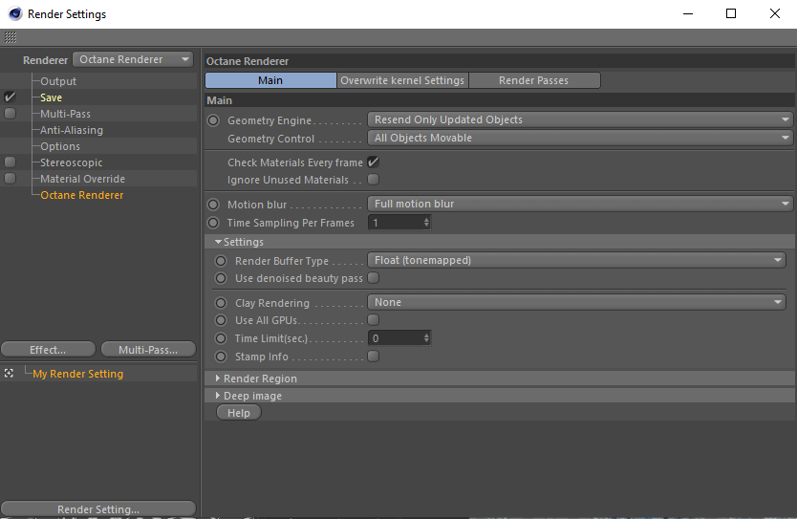
Task: Uncheck Check Materials Every frame
Action: tap(373, 162)
